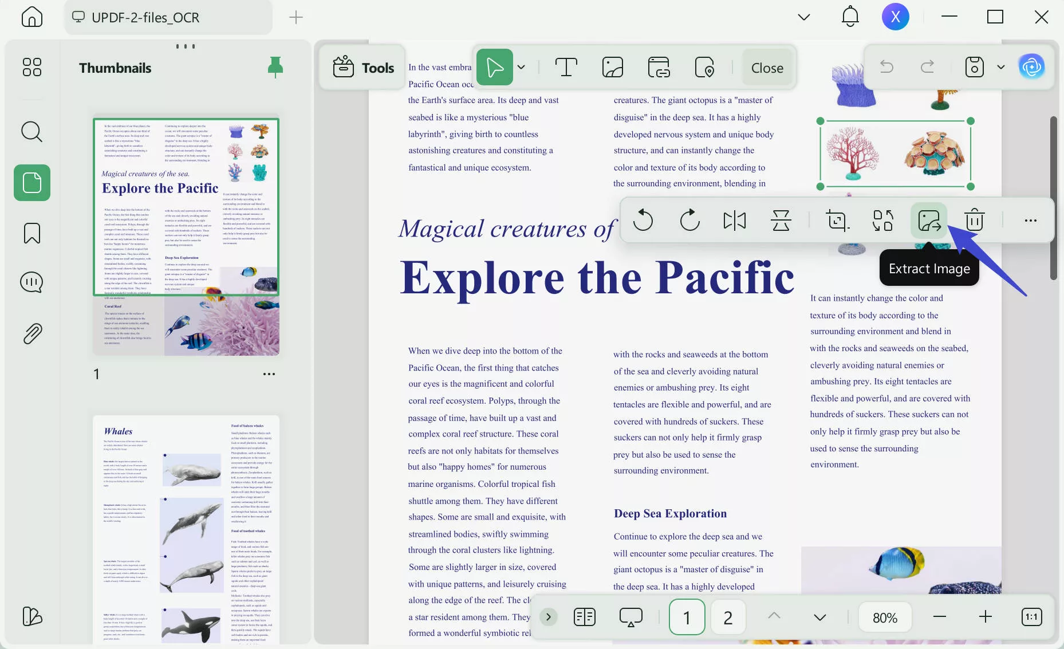
Task: Open the Bookmarks sidebar panel
Action: click(31, 233)
